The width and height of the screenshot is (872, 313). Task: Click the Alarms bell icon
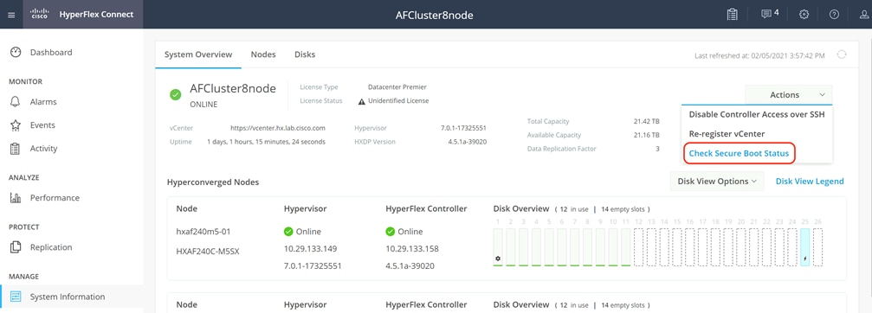pos(16,102)
